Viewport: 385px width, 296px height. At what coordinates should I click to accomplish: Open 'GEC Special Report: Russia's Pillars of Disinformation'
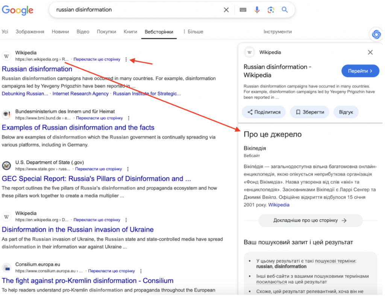tap(96, 179)
